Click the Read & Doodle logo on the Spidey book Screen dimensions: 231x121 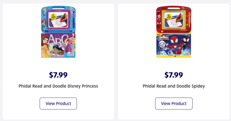pyautogui.click(x=174, y=55)
